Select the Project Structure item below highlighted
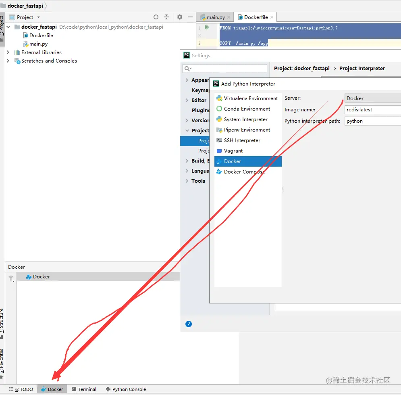Screen dimensions: 401x395 click(204, 151)
